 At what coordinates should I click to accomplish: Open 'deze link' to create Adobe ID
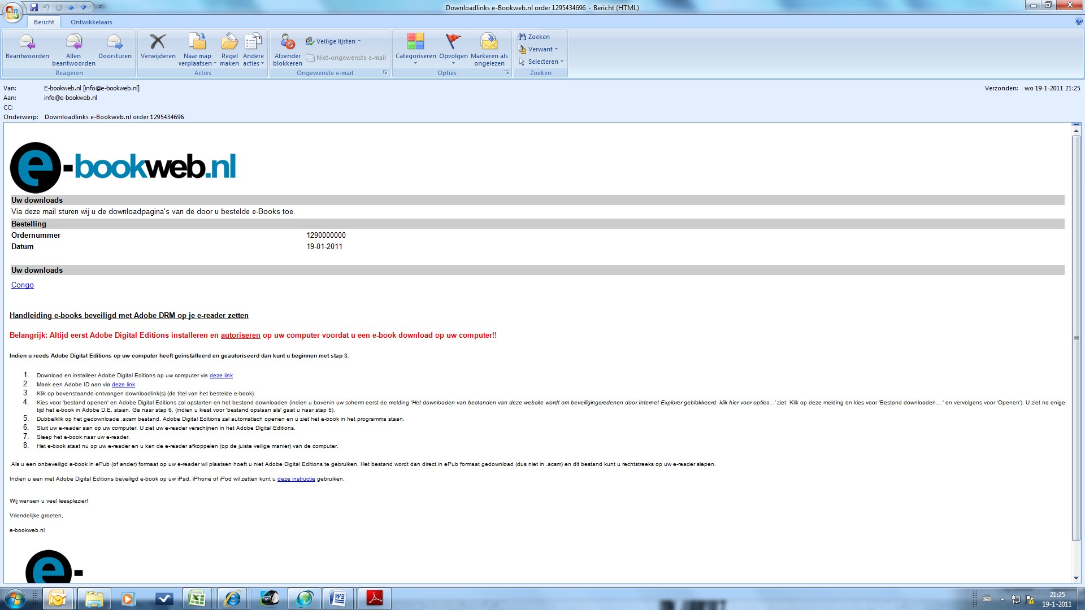pyautogui.click(x=123, y=385)
